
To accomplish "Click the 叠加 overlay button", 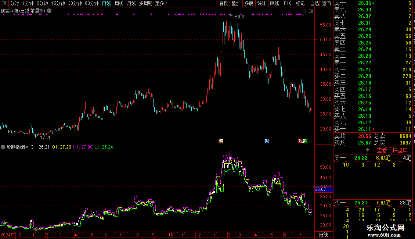I will (236, 3).
